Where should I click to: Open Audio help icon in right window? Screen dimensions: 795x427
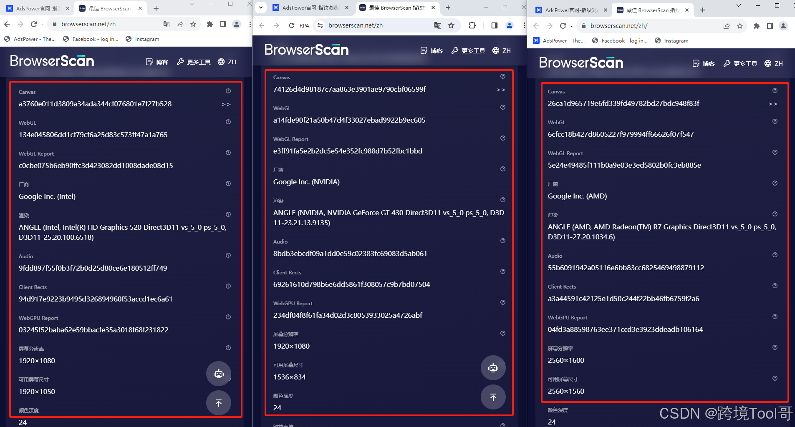pos(775,255)
